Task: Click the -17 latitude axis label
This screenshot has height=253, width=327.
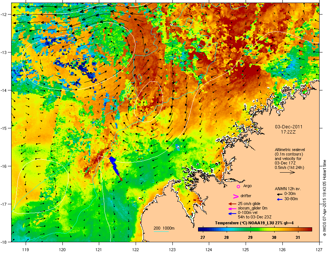Action: [4, 204]
